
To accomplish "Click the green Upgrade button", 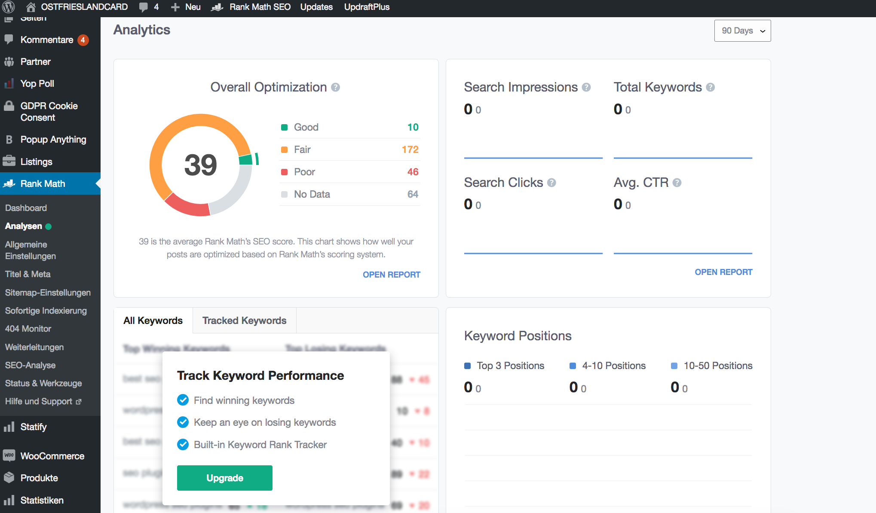I will coord(224,478).
